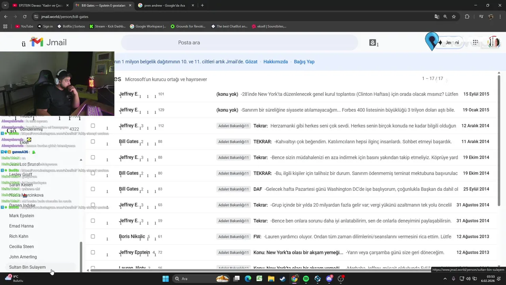The width and height of the screenshot is (506, 285).
Task: Open the Windows Start menu
Action: point(166,279)
